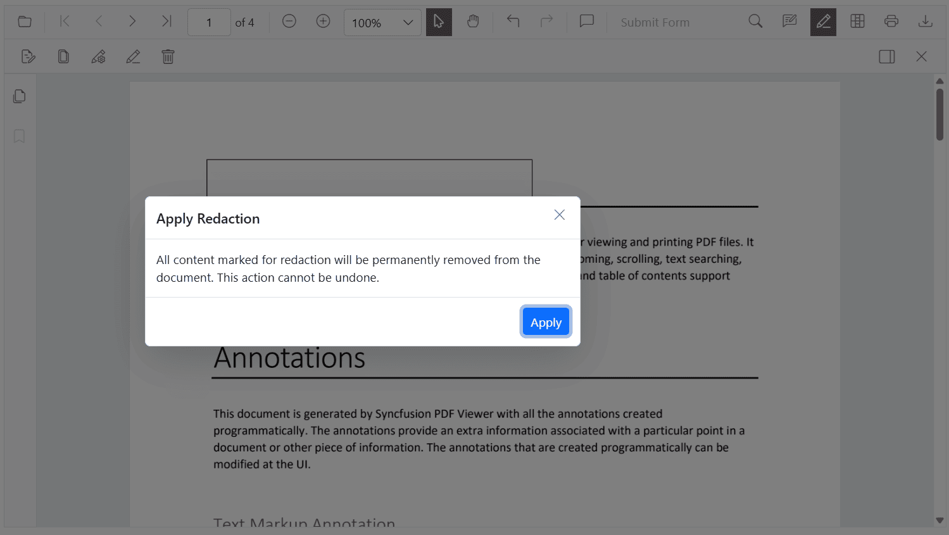Open the page thumbnails panel
This screenshot has height=535, width=949.
[19, 96]
